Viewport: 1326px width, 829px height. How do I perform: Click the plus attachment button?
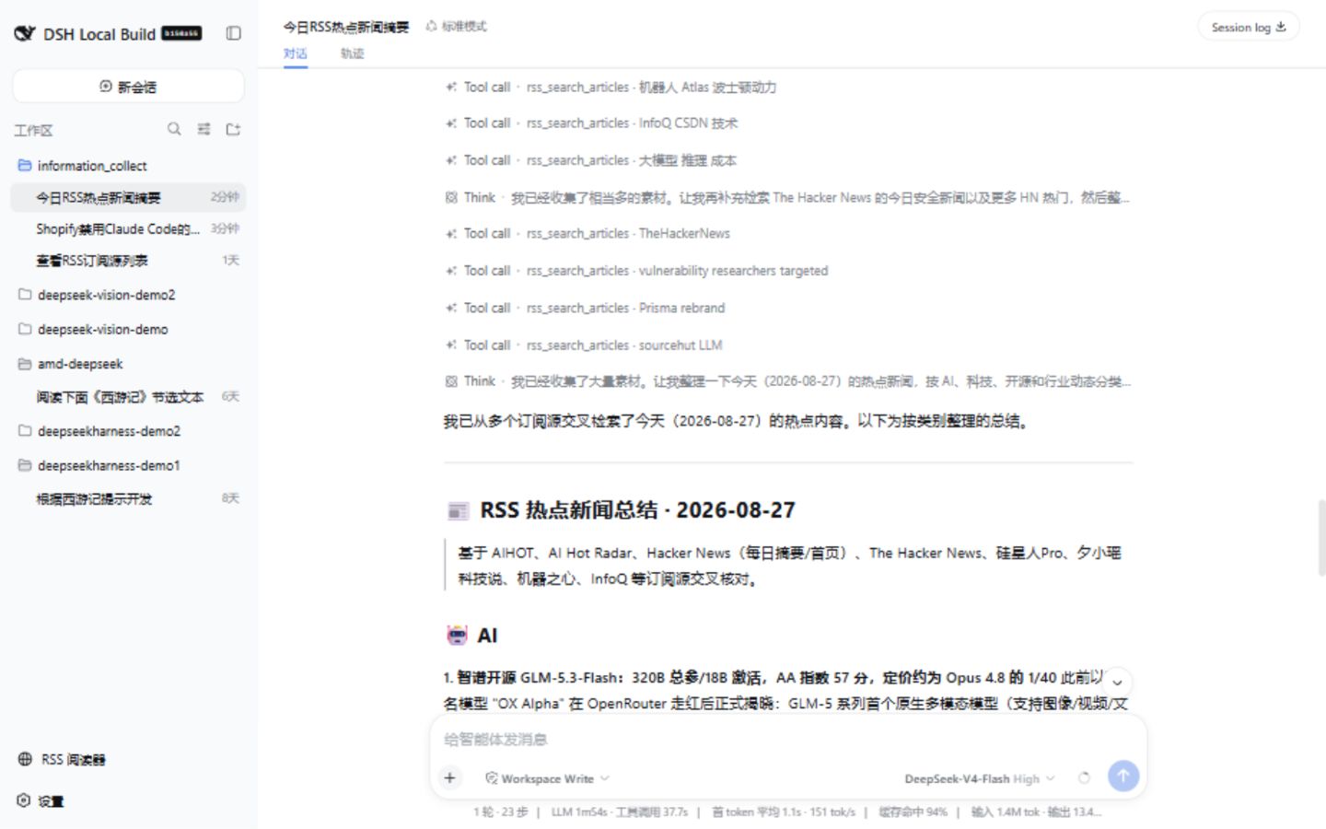coord(449,777)
